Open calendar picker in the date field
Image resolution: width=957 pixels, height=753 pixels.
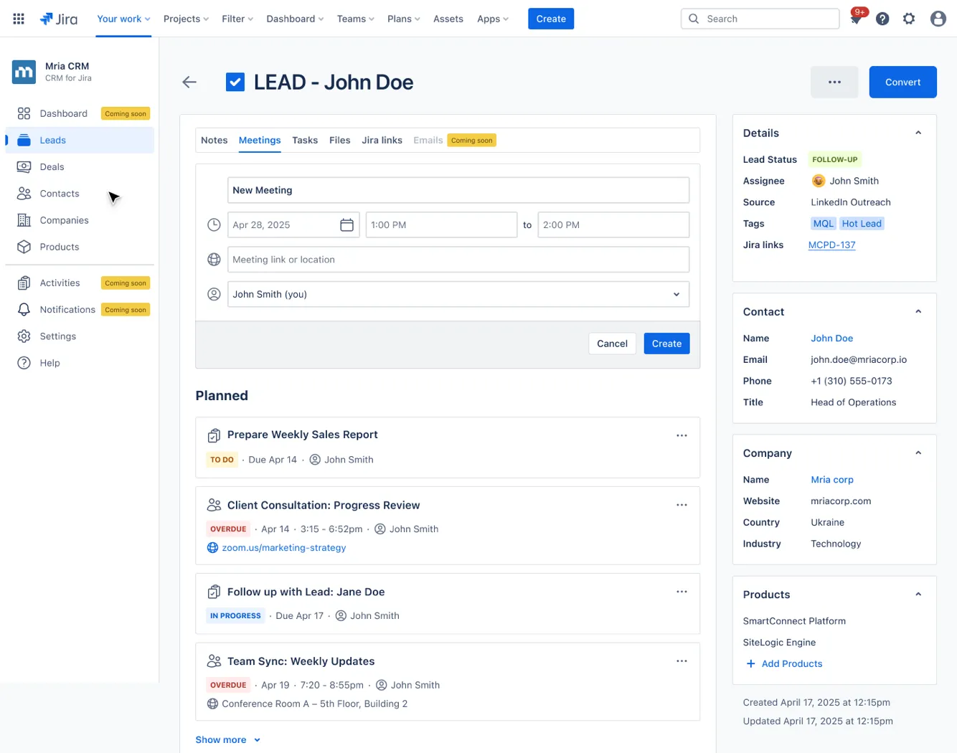coord(346,225)
